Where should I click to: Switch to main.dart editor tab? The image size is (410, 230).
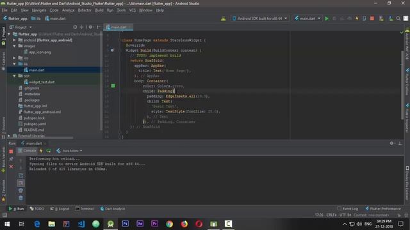pyautogui.click(x=119, y=27)
